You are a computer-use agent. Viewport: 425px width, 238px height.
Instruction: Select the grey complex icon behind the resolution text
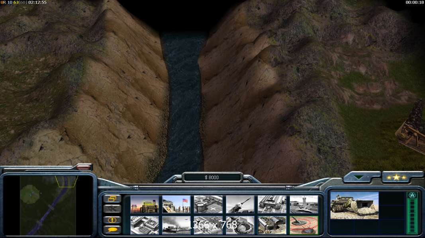[208, 225]
